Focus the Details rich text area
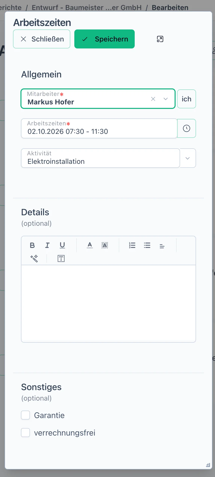Image resolution: width=215 pixels, height=477 pixels. coord(108,303)
